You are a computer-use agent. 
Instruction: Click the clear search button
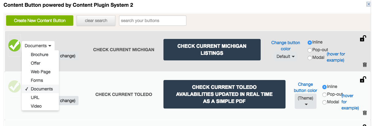(x=96, y=21)
